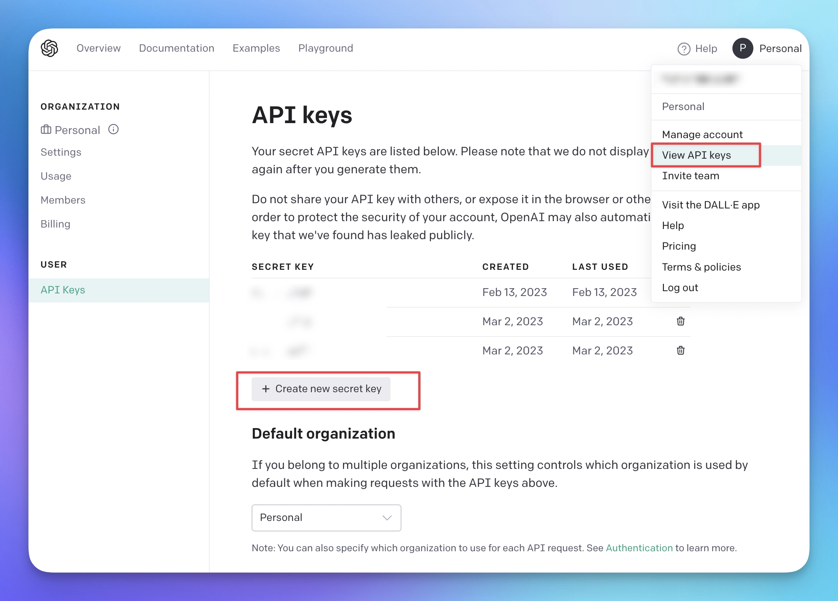Open the Personal avatar P icon
The image size is (838, 601).
click(743, 48)
